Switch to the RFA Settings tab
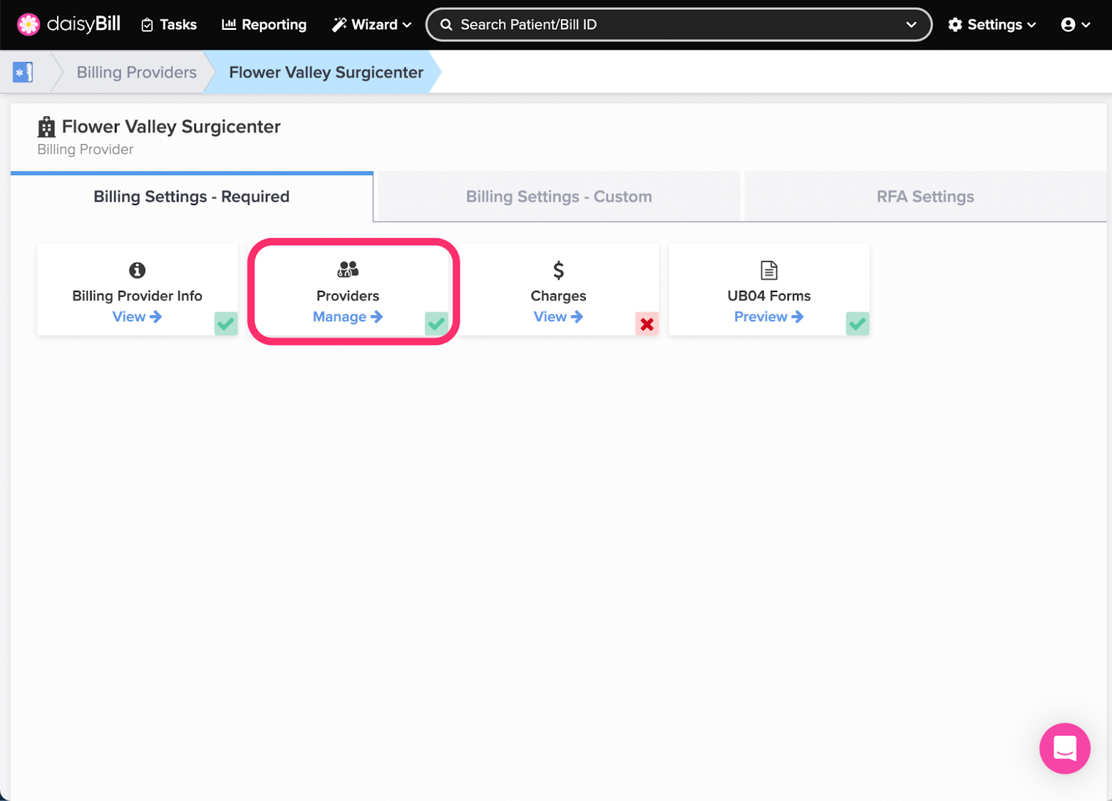The width and height of the screenshot is (1112, 801). [925, 197]
